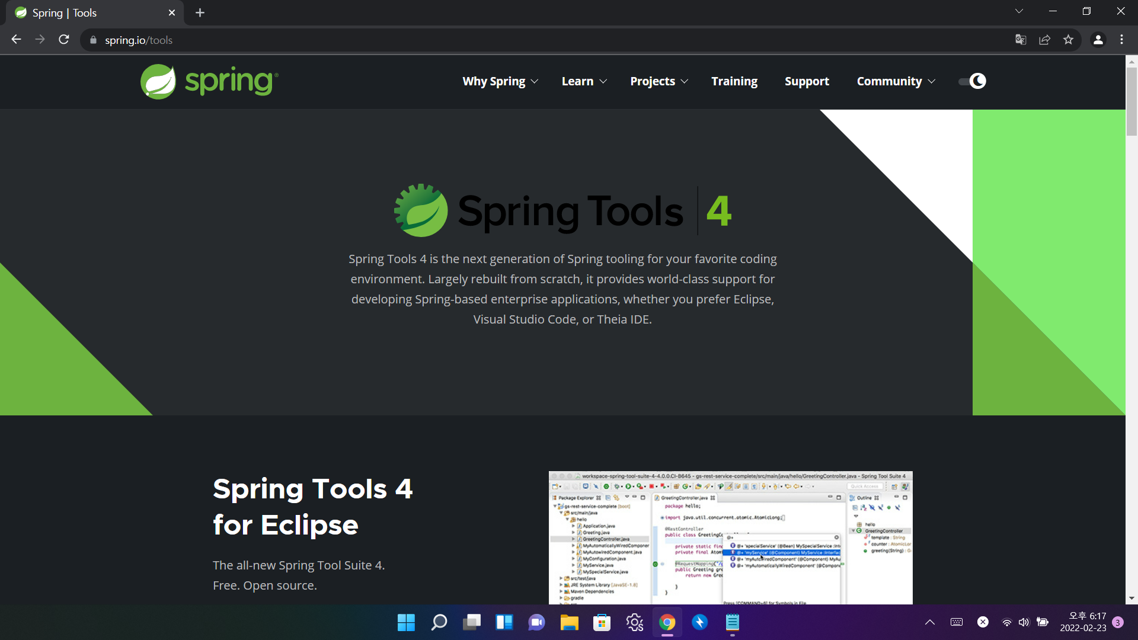
Task: Toggle the dark mode switch
Action: tap(972, 81)
